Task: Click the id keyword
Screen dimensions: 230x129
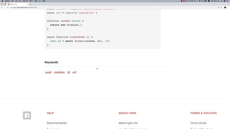Action: click(69, 72)
